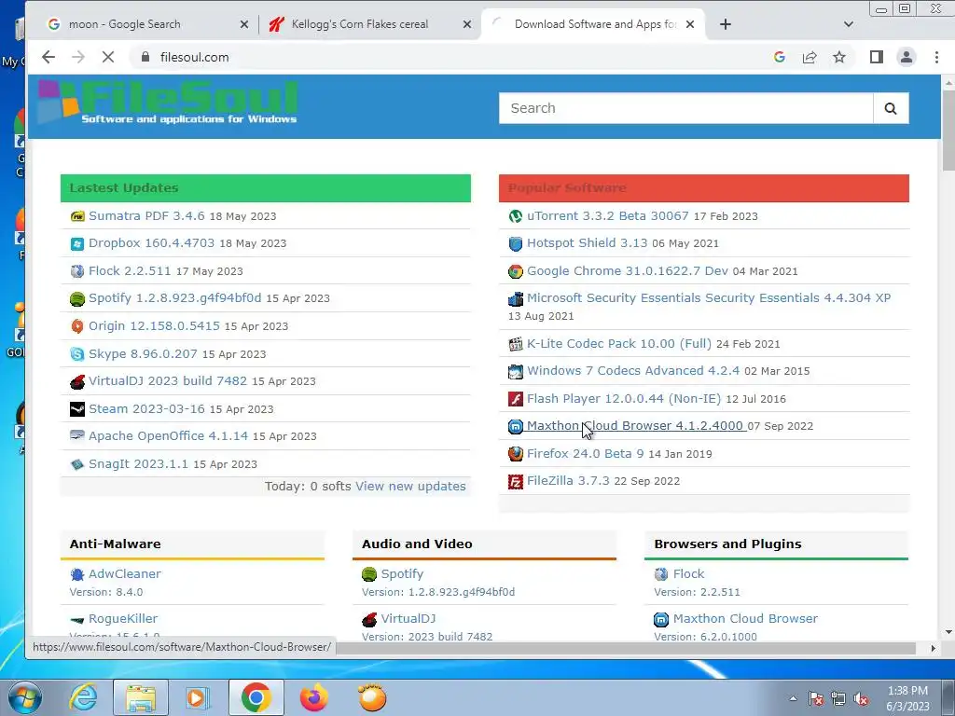Click the Windows 7 Codecs Advanced icon
The height and width of the screenshot is (716, 955).
pos(515,371)
